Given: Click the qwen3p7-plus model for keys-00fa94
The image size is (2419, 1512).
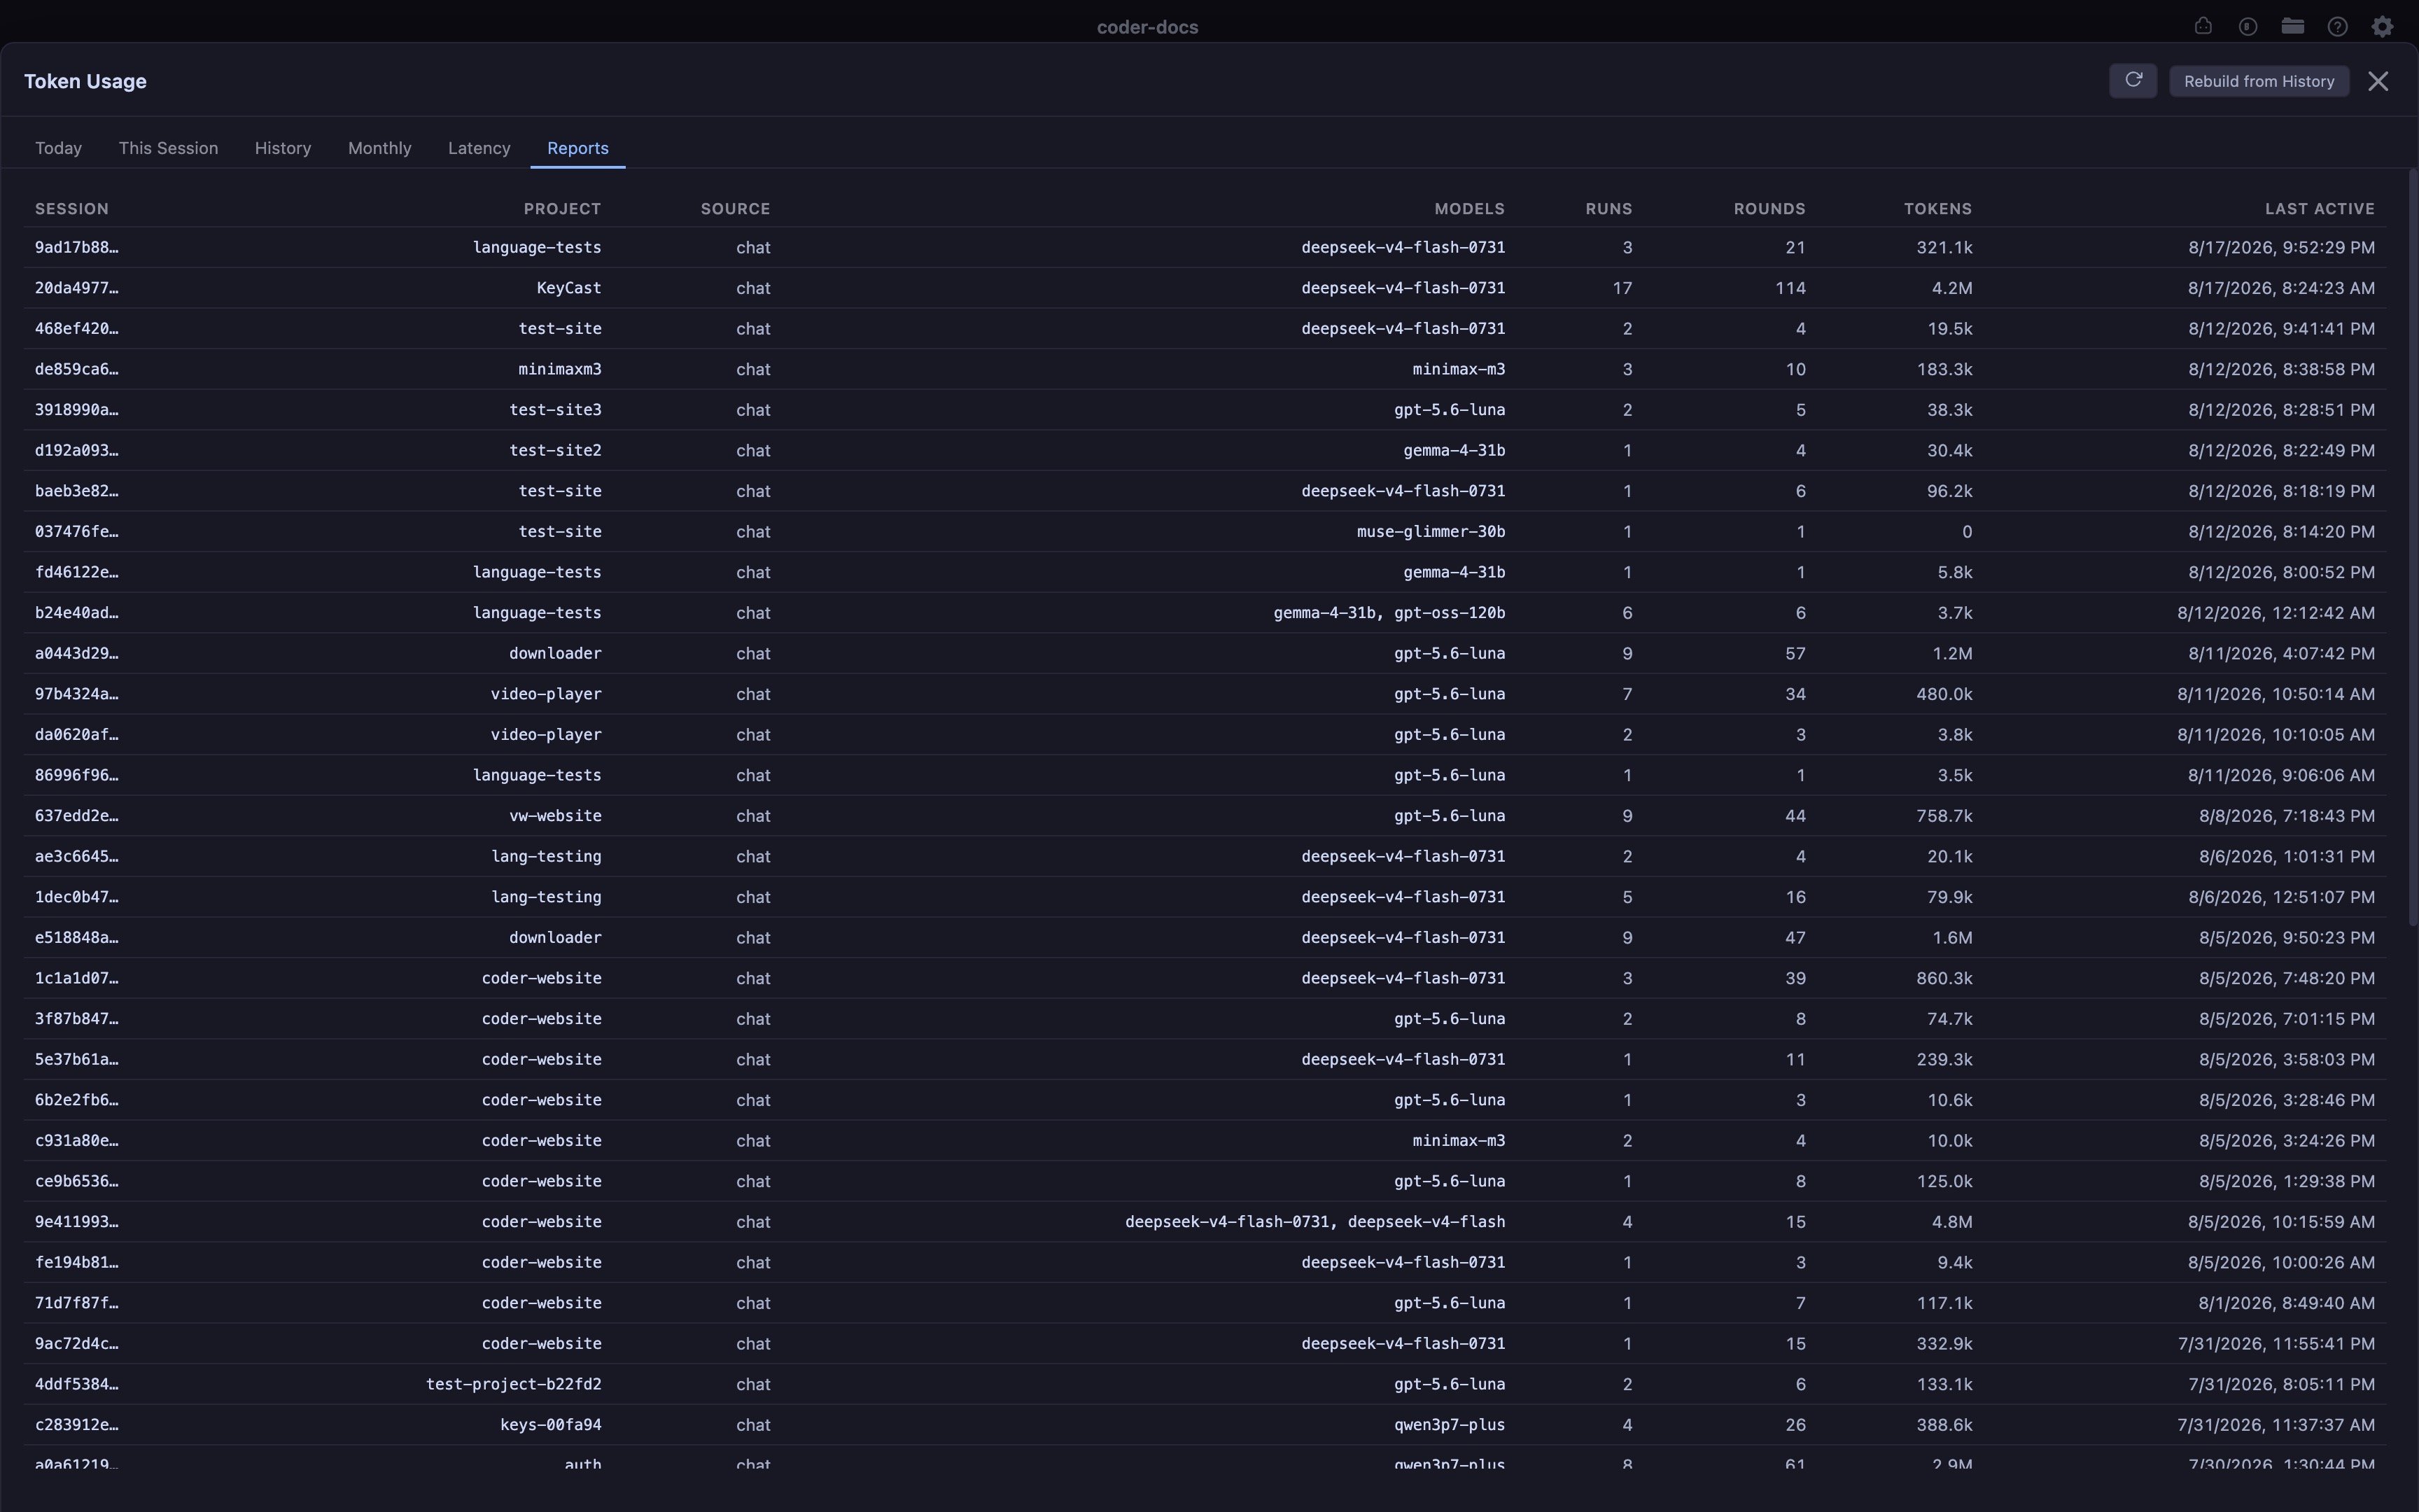Looking at the screenshot, I should pos(1450,1425).
